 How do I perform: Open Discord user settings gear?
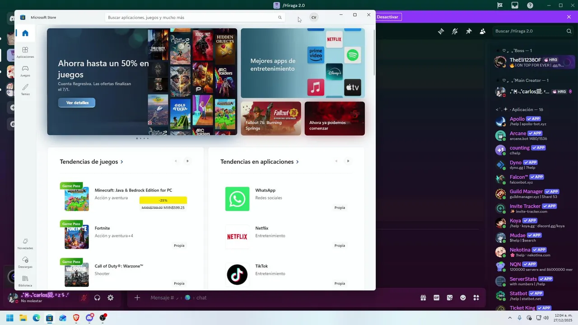[x=110, y=298]
